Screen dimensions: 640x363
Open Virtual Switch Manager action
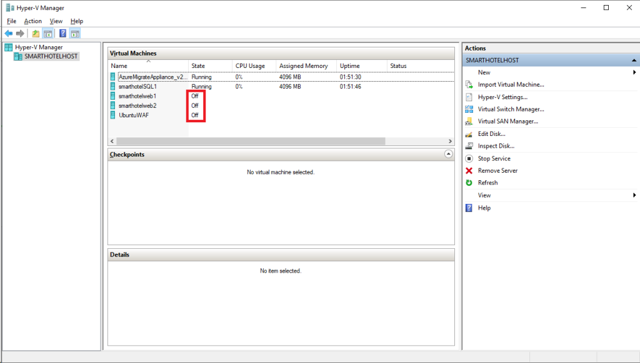point(511,109)
